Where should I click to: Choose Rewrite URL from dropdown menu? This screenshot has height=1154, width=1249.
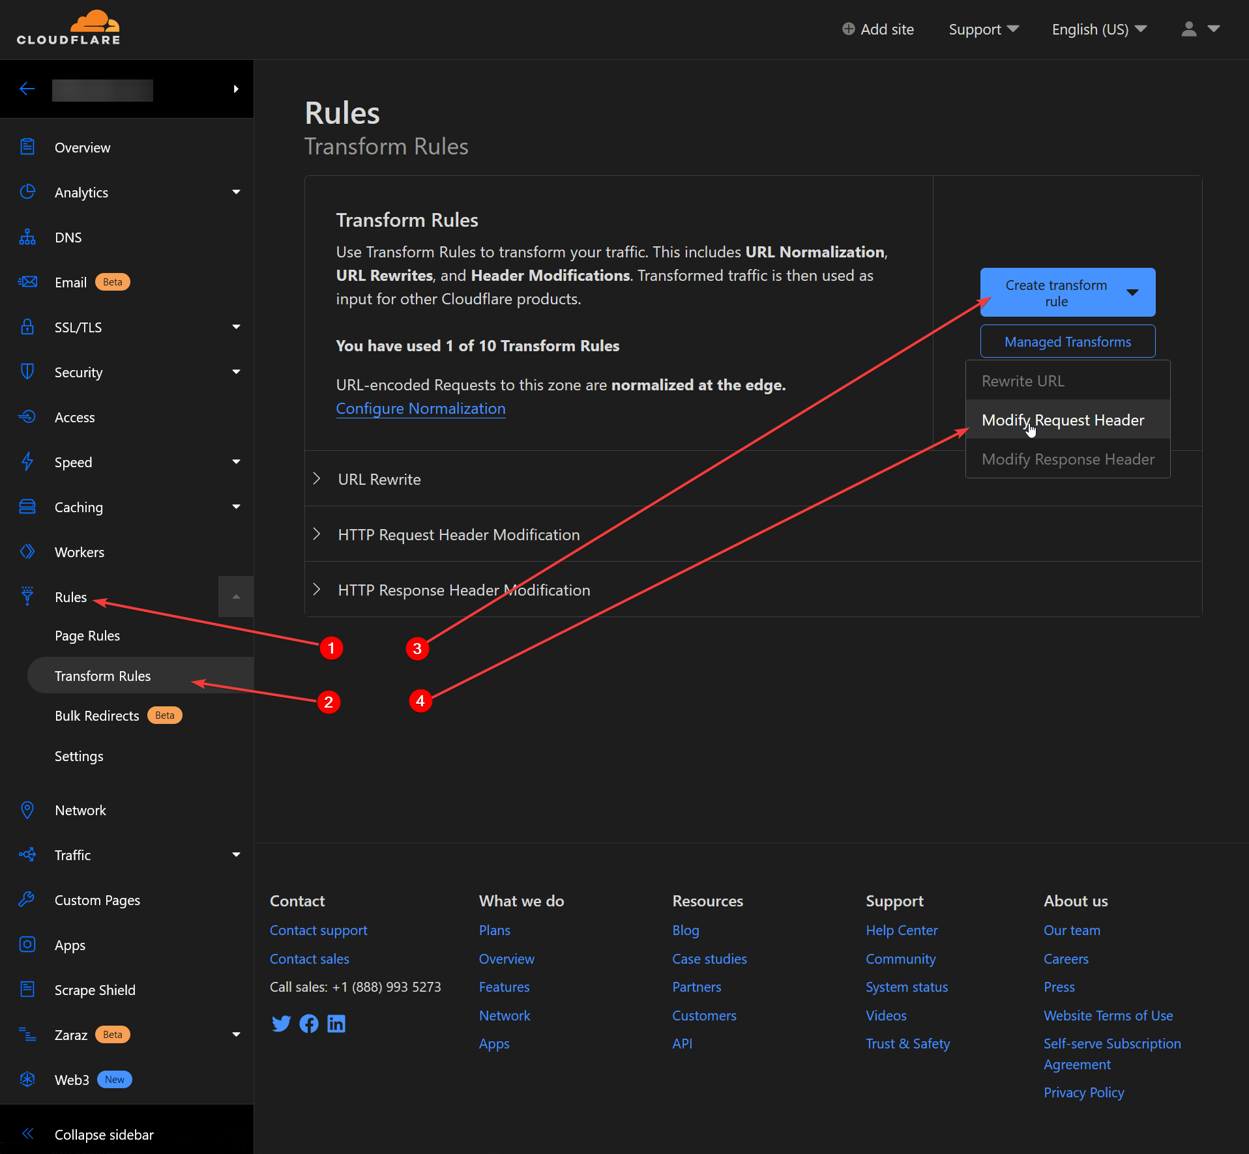click(x=1023, y=381)
